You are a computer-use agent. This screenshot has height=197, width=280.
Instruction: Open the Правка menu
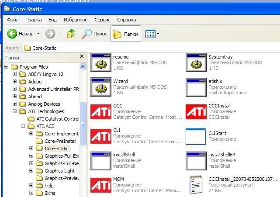(x=33, y=20)
